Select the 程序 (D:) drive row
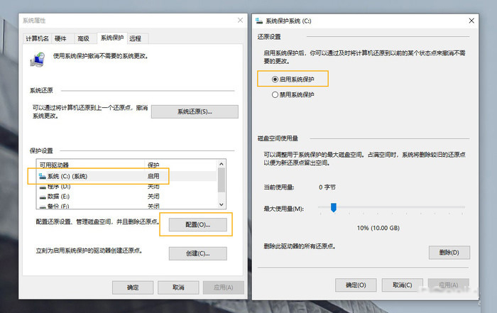Screen dimensions: 497x313 [x=127, y=186]
